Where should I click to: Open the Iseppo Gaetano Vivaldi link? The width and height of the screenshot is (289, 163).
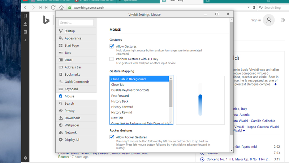click(x=263, y=127)
